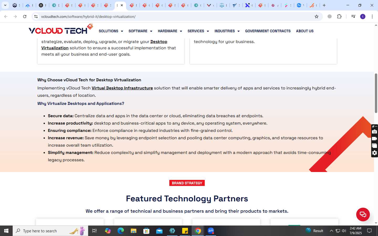Open File Explorer from the taskbar

(133, 231)
